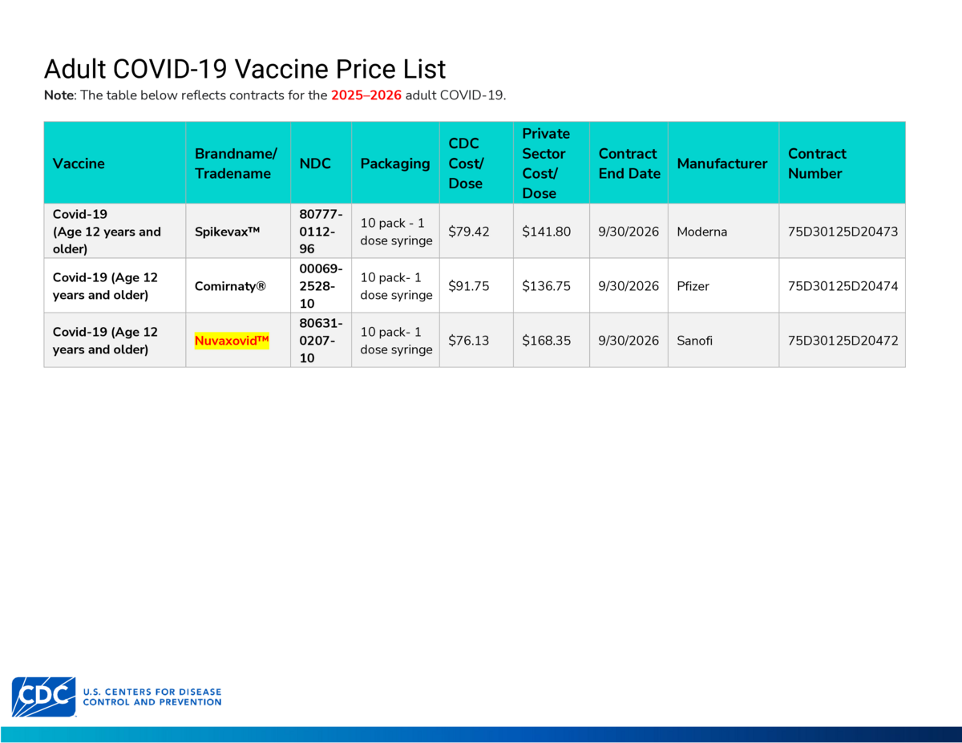The width and height of the screenshot is (962, 743).
Task: Select the Vaccine column header
Action: coord(115,163)
